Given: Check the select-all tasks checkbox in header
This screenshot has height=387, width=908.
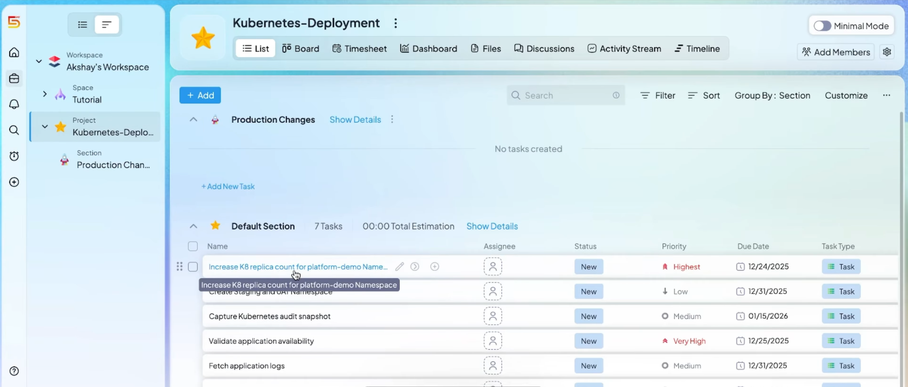Looking at the screenshot, I should tap(193, 246).
